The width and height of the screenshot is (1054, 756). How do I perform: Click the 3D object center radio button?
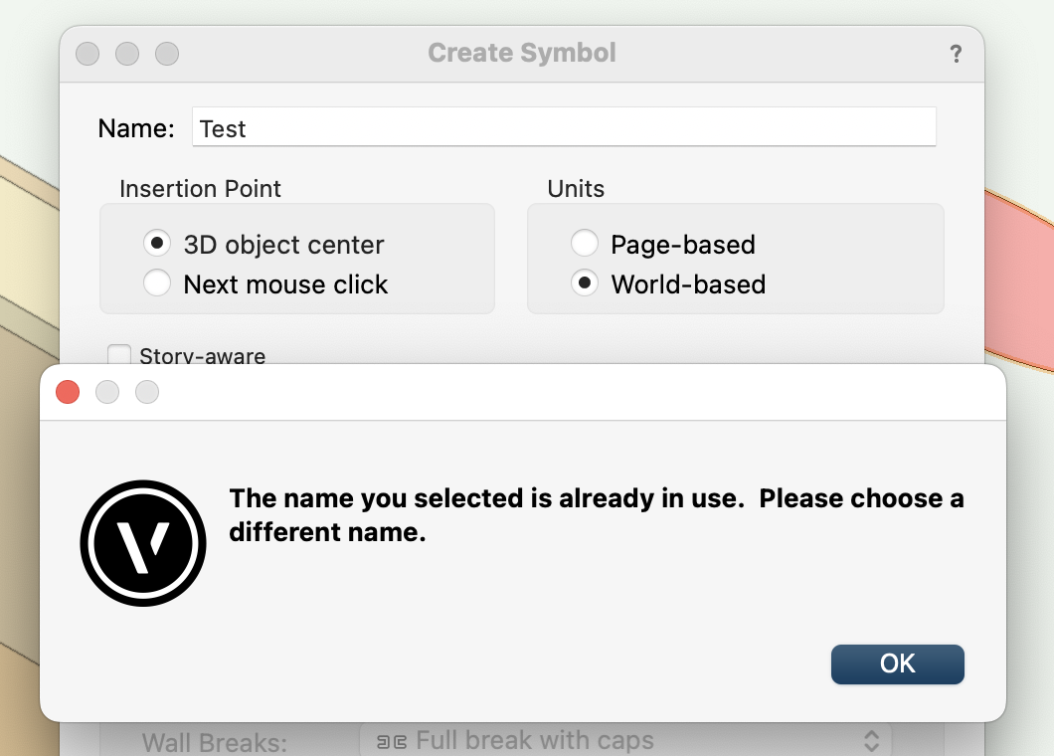[156, 242]
